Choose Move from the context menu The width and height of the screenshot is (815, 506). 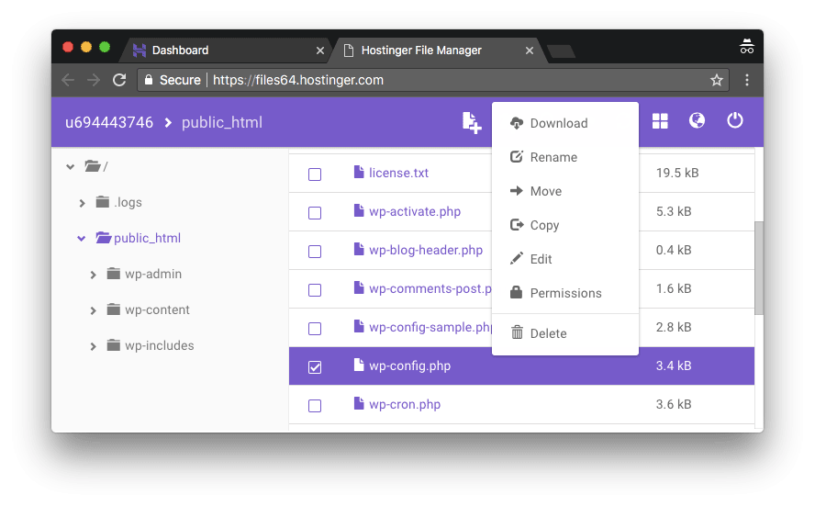click(565, 191)
